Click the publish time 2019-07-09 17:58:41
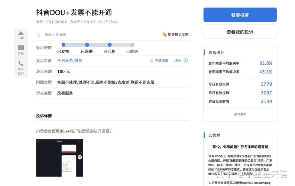This screenshot has height=186, width=295. (99, 22)
